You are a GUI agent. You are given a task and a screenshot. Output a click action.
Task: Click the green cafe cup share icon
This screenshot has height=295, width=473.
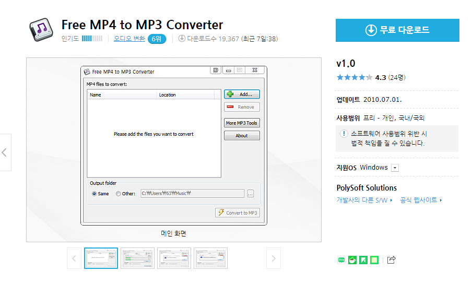pyautogui.click(x=352, y=259)
